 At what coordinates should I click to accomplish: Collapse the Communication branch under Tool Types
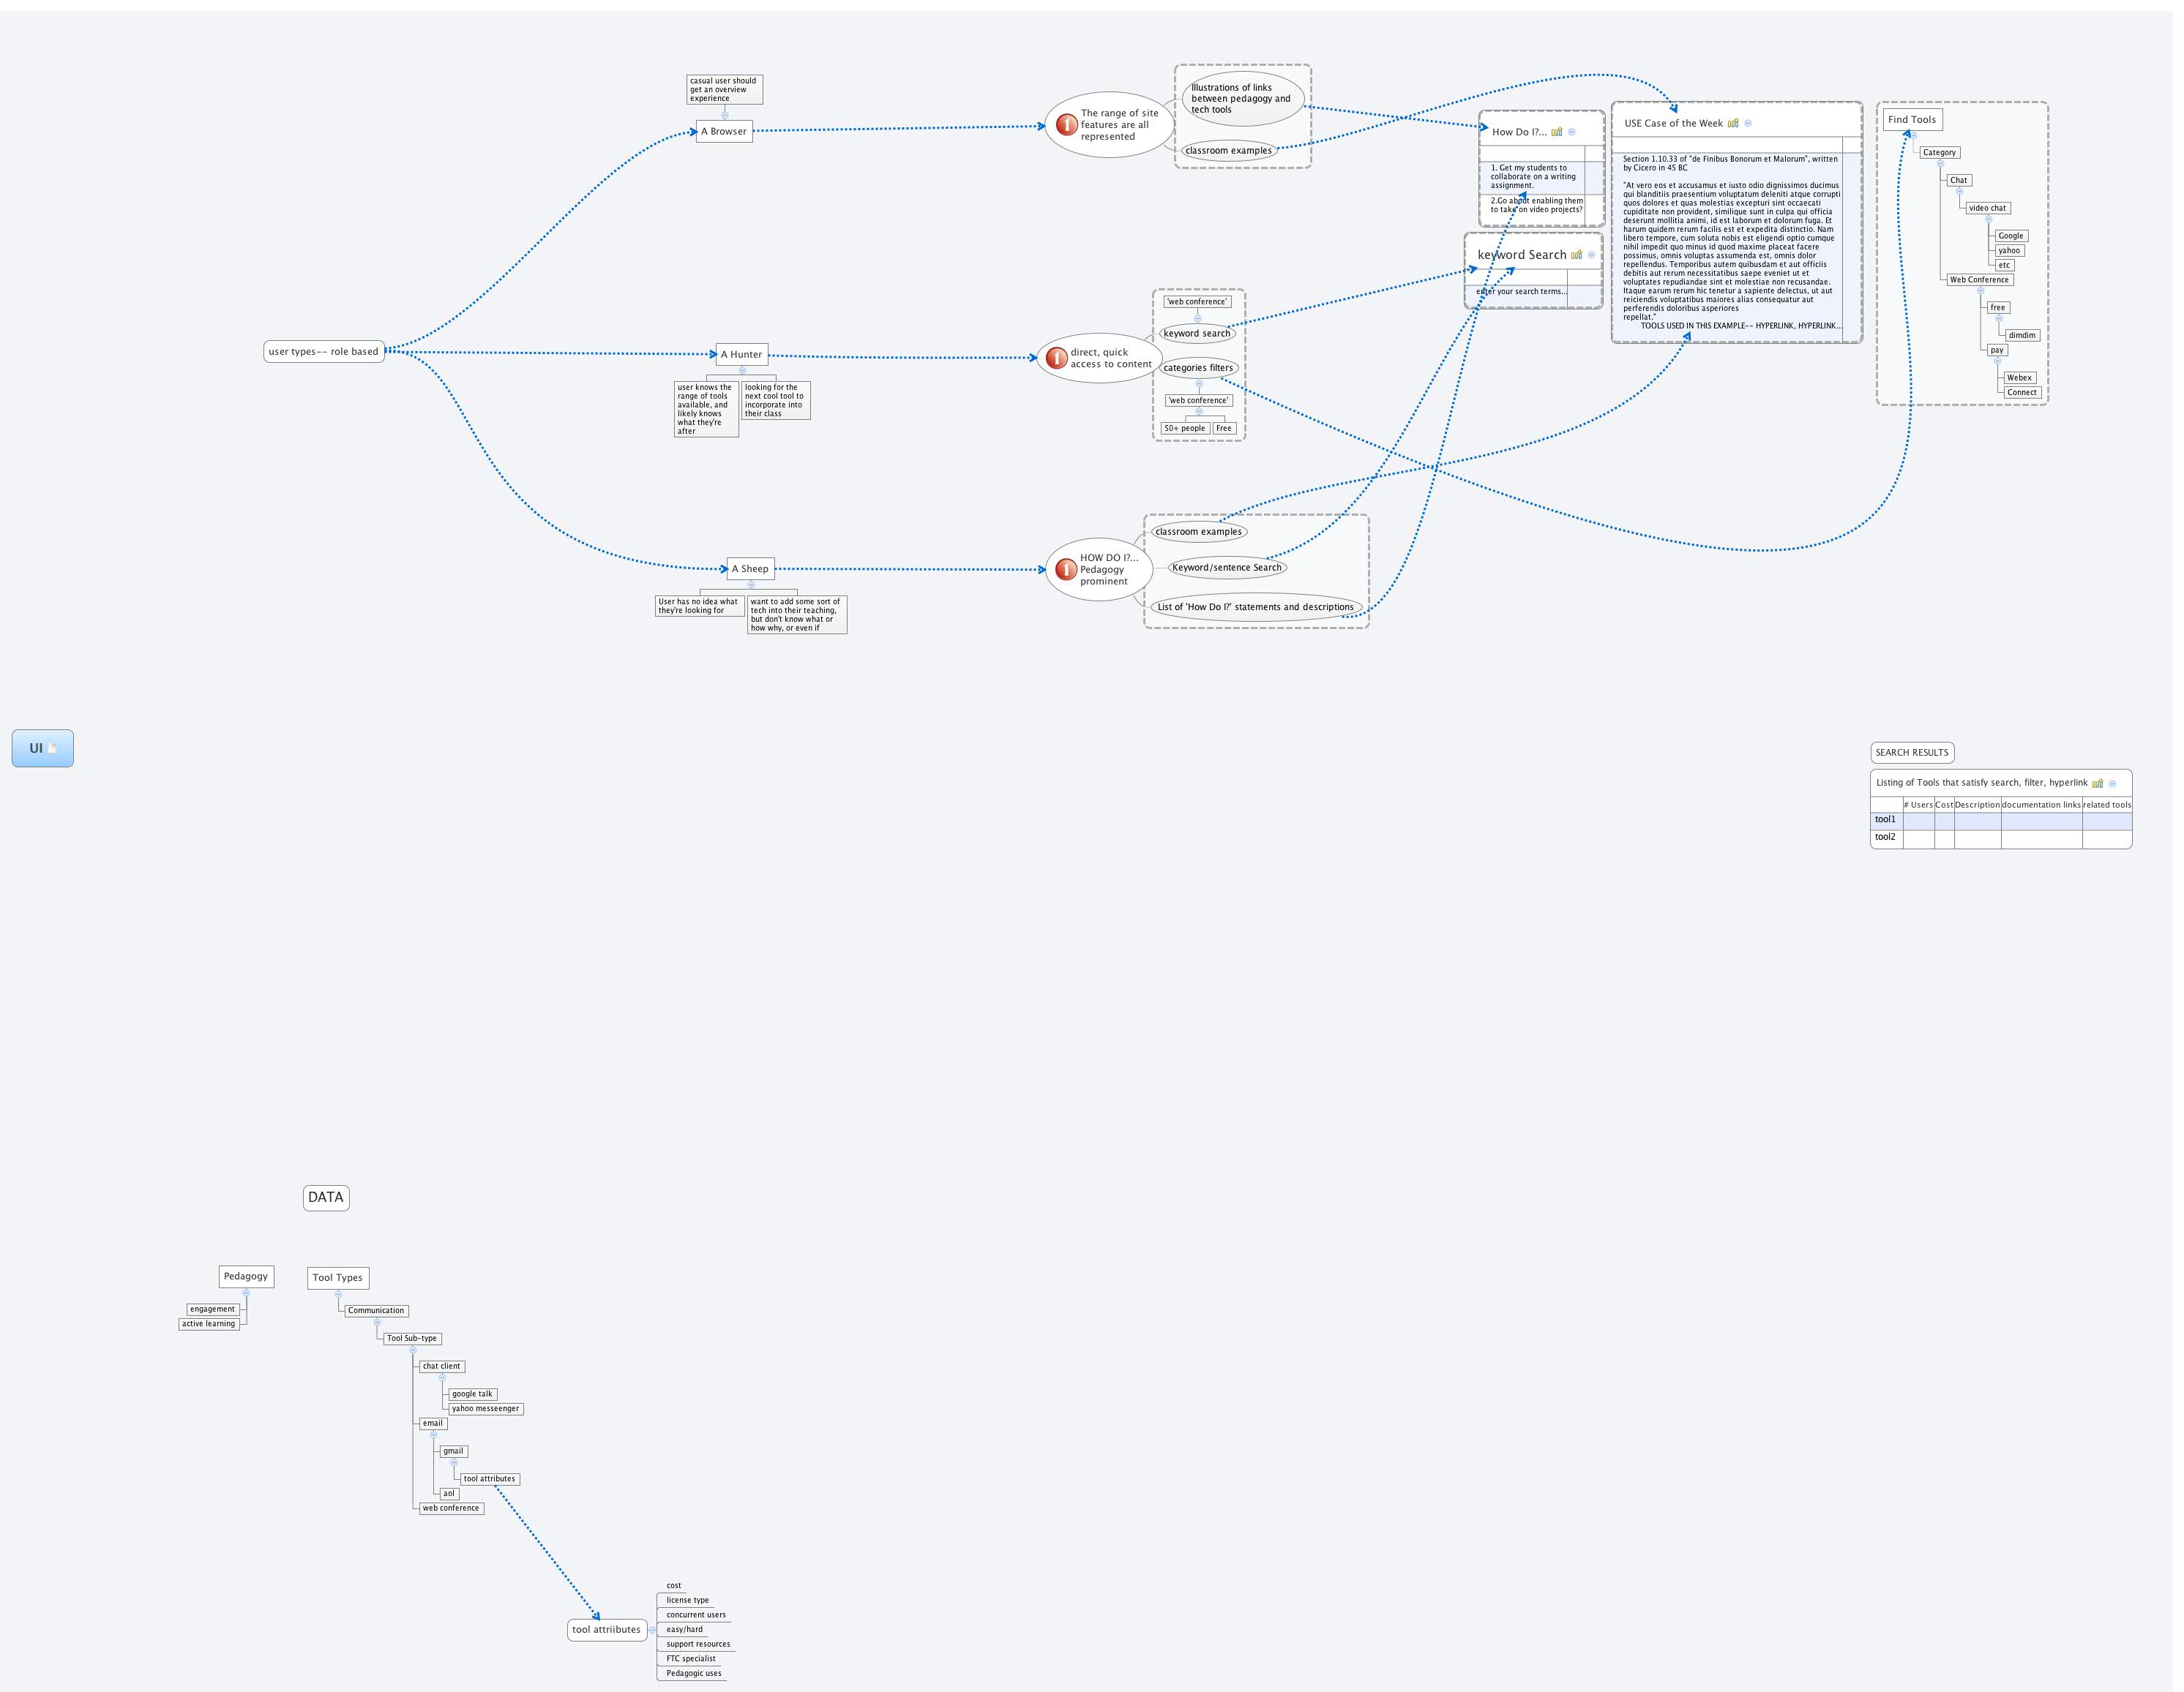click(x=378, y=1323)
